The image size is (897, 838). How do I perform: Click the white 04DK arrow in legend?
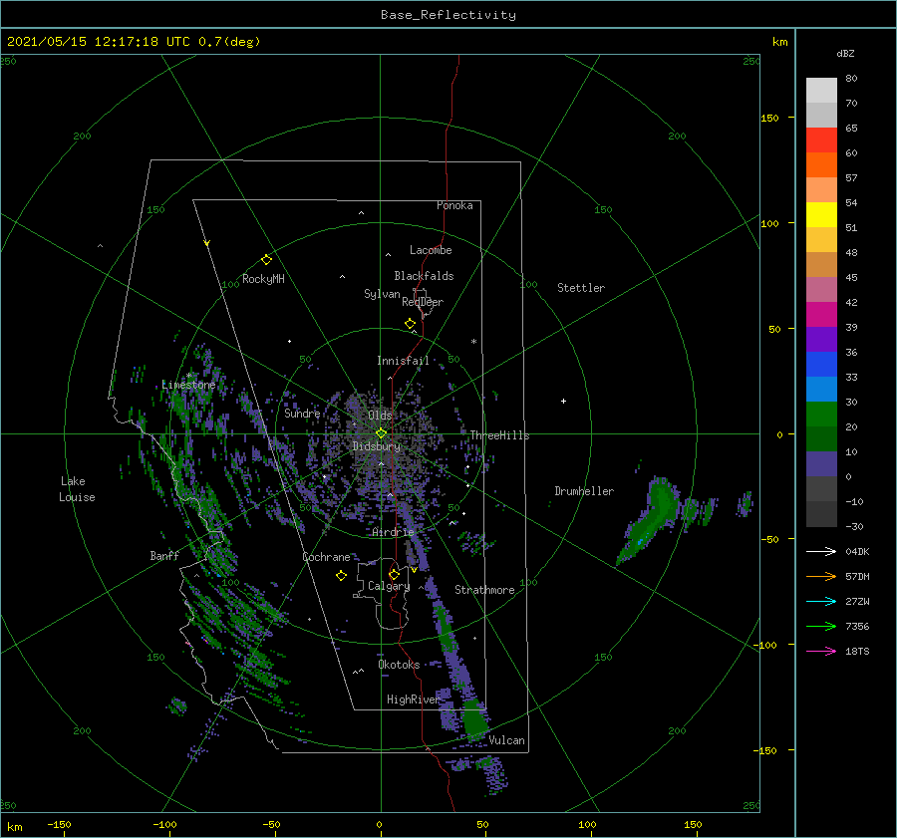[821, 551]
